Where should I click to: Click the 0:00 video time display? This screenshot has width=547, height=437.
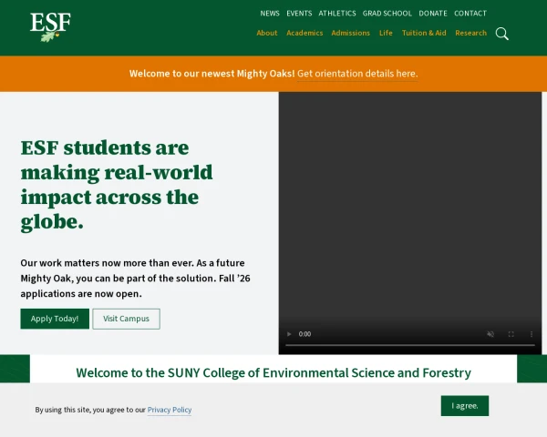click(x=304, y=334)
